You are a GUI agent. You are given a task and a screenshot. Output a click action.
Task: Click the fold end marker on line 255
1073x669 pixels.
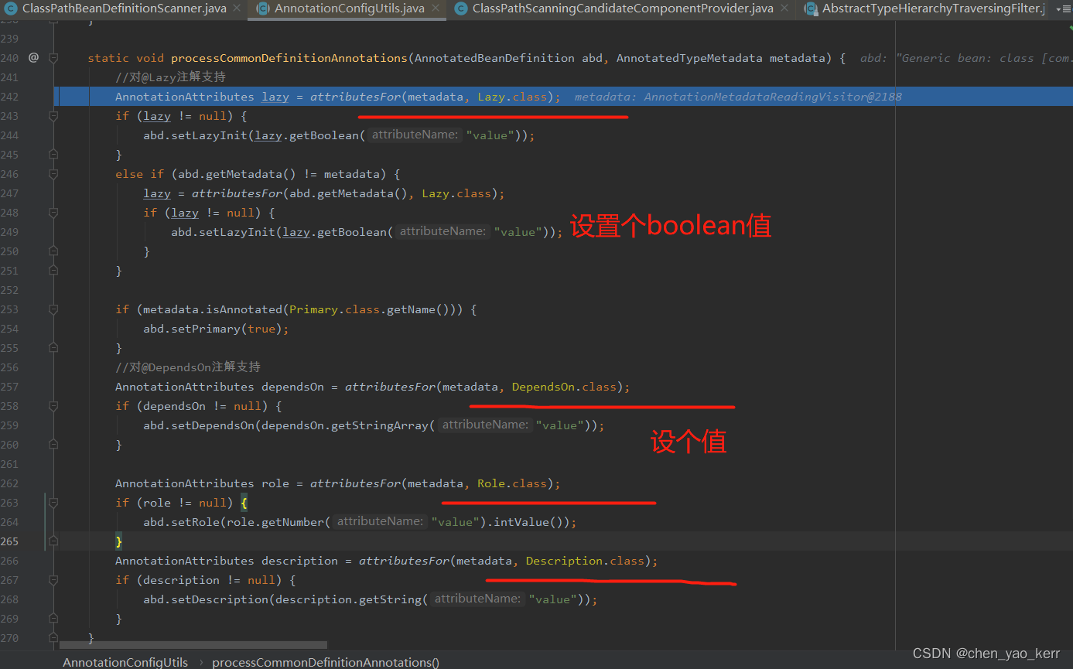(53, 348)
